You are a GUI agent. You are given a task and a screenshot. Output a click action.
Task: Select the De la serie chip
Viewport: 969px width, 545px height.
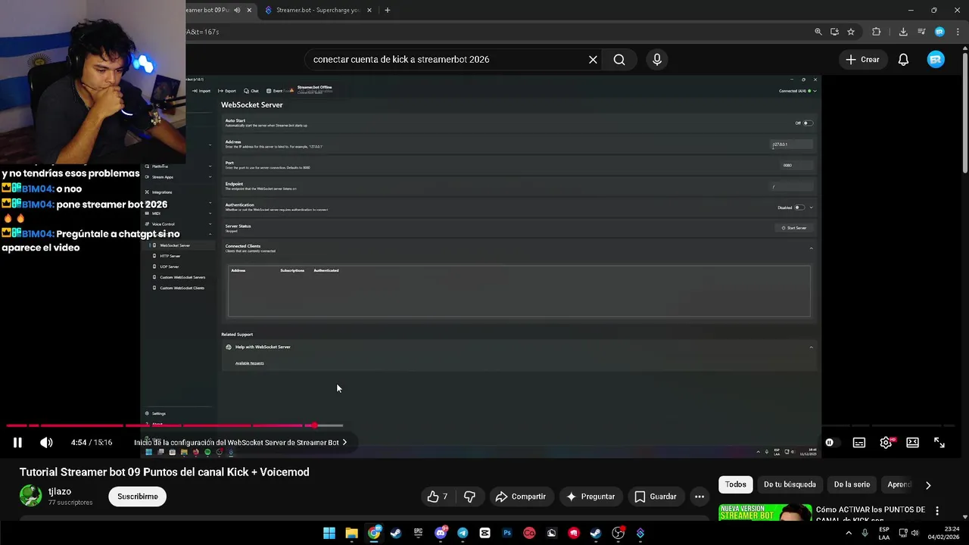[x=852, y=484]
